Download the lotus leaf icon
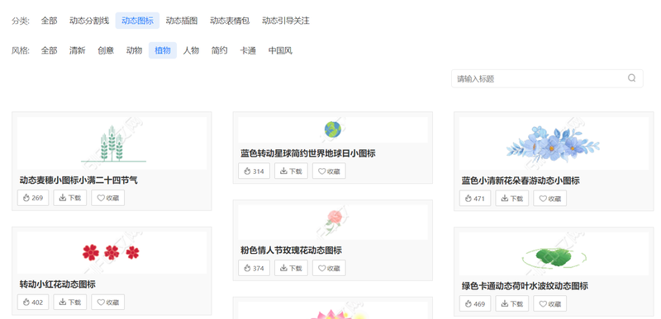Screen dimensions: 661x319 512,304
